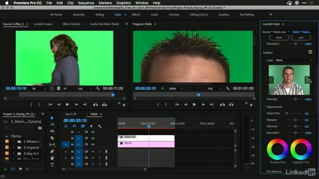Toggle Snap in the timeline
This screenshot has height=179, width=319.
coord(74,126)
